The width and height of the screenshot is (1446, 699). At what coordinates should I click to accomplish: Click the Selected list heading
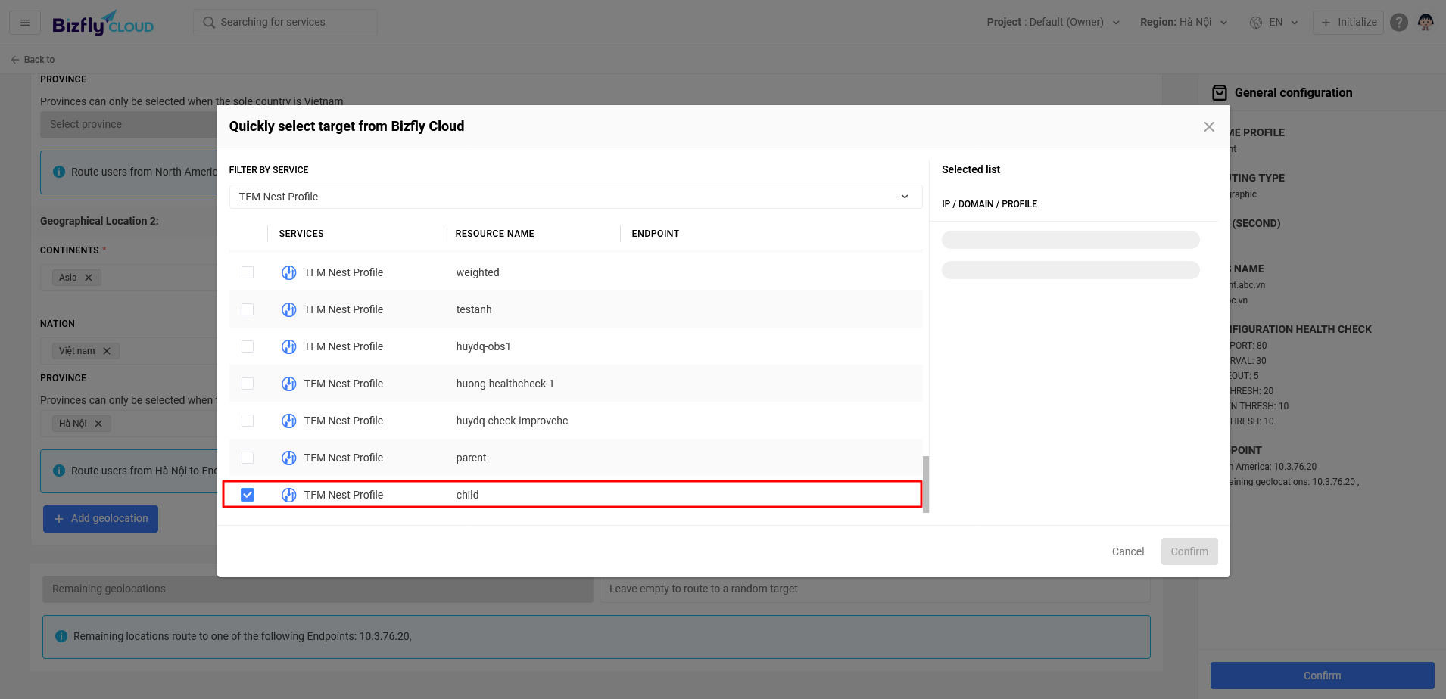tap(971, 169)
